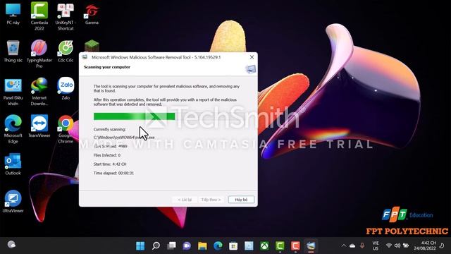451x254 pixels.
Task: Switch to the red Camtasia Recorder taskbar icon
Action: pos(296,246)
